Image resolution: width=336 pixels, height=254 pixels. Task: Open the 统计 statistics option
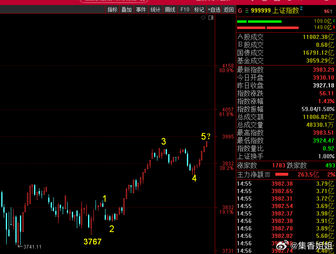(x=155, y=10)
